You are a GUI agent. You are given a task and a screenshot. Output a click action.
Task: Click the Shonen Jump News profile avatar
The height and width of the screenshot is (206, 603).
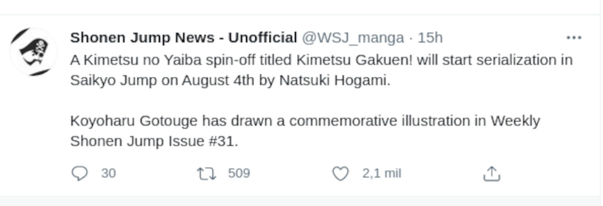33,52
